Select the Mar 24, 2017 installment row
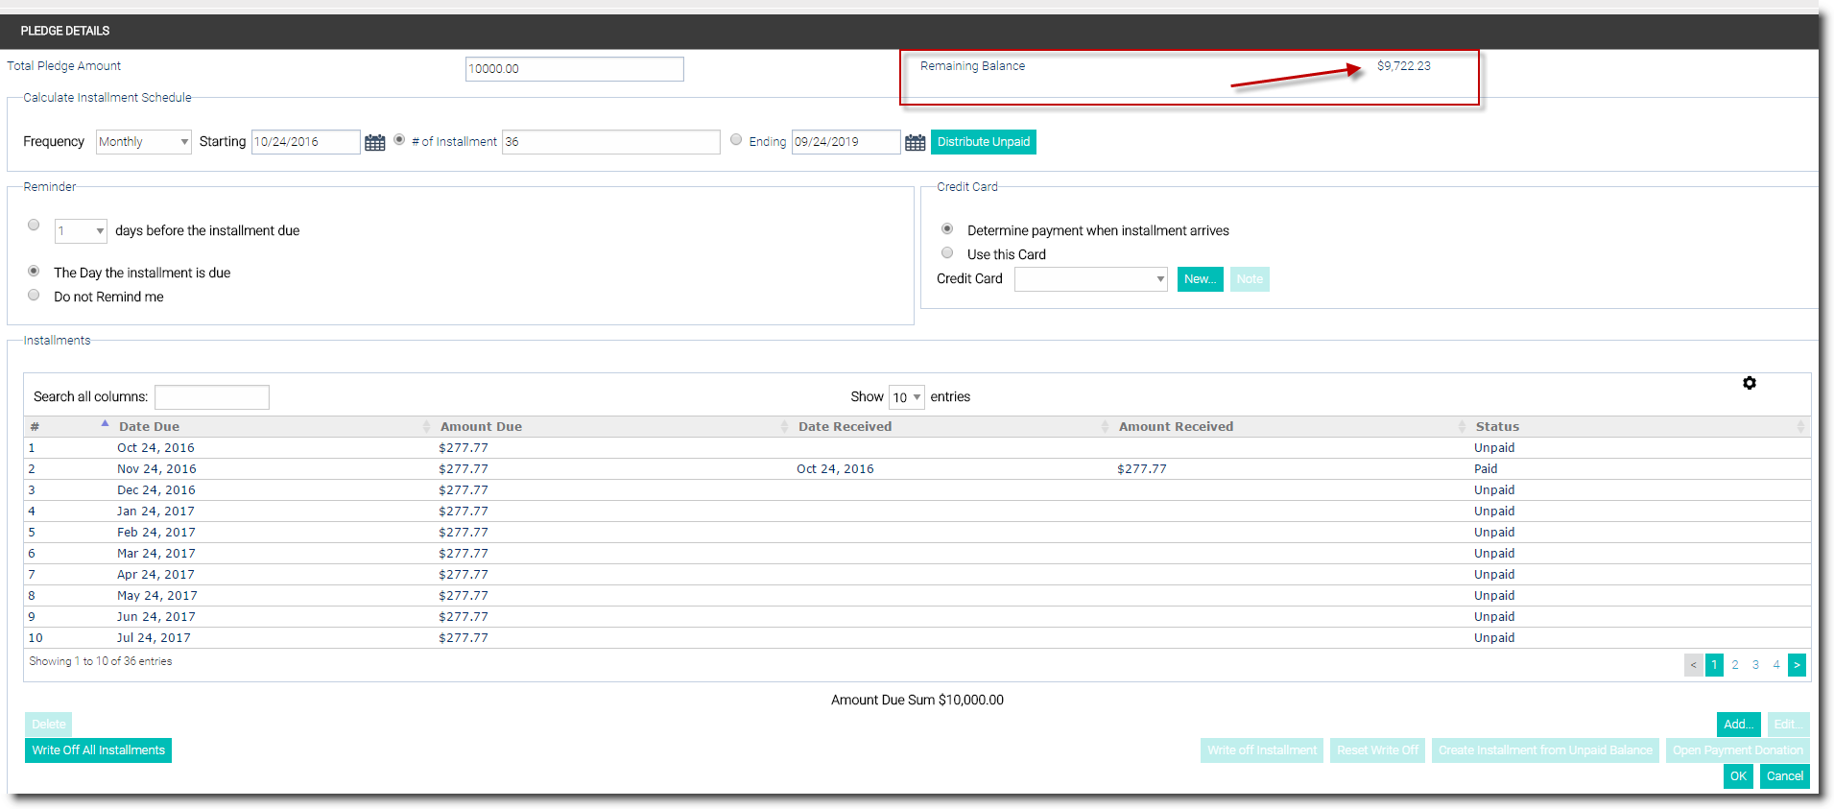The height and width of the screenshot is (809, 1834). coord(917,554)
